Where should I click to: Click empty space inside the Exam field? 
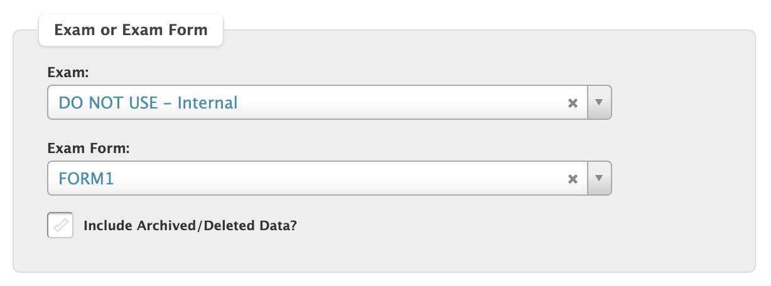coord(402,103)
